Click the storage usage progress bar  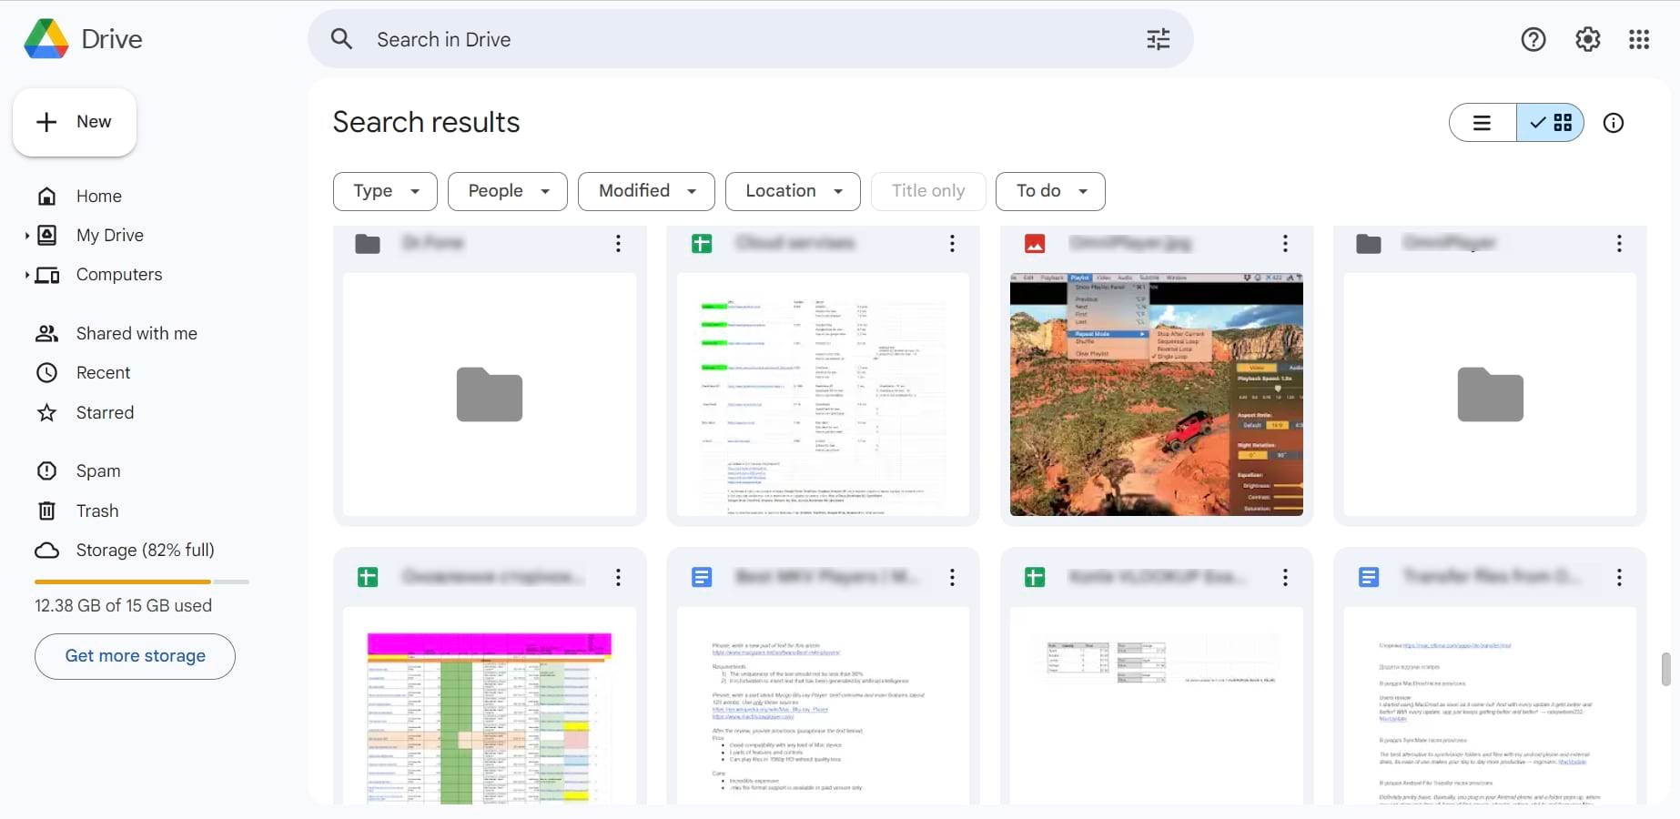click(x=141, y=581)
